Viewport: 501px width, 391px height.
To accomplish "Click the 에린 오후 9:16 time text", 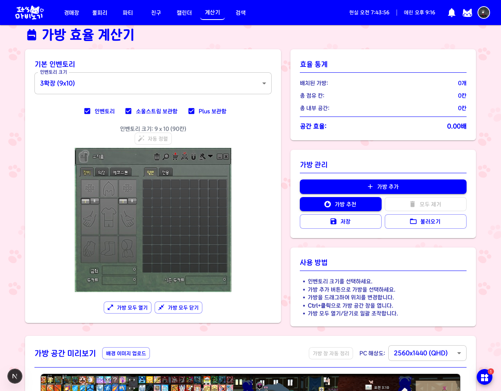I will coord(420,13).
